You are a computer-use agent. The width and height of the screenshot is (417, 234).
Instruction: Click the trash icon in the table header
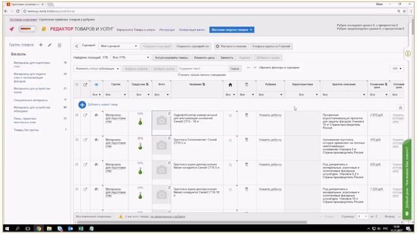pyautogui.click(x=246, y=84)
